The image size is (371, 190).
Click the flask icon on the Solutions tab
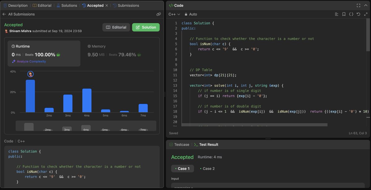(x=58, y=6)
